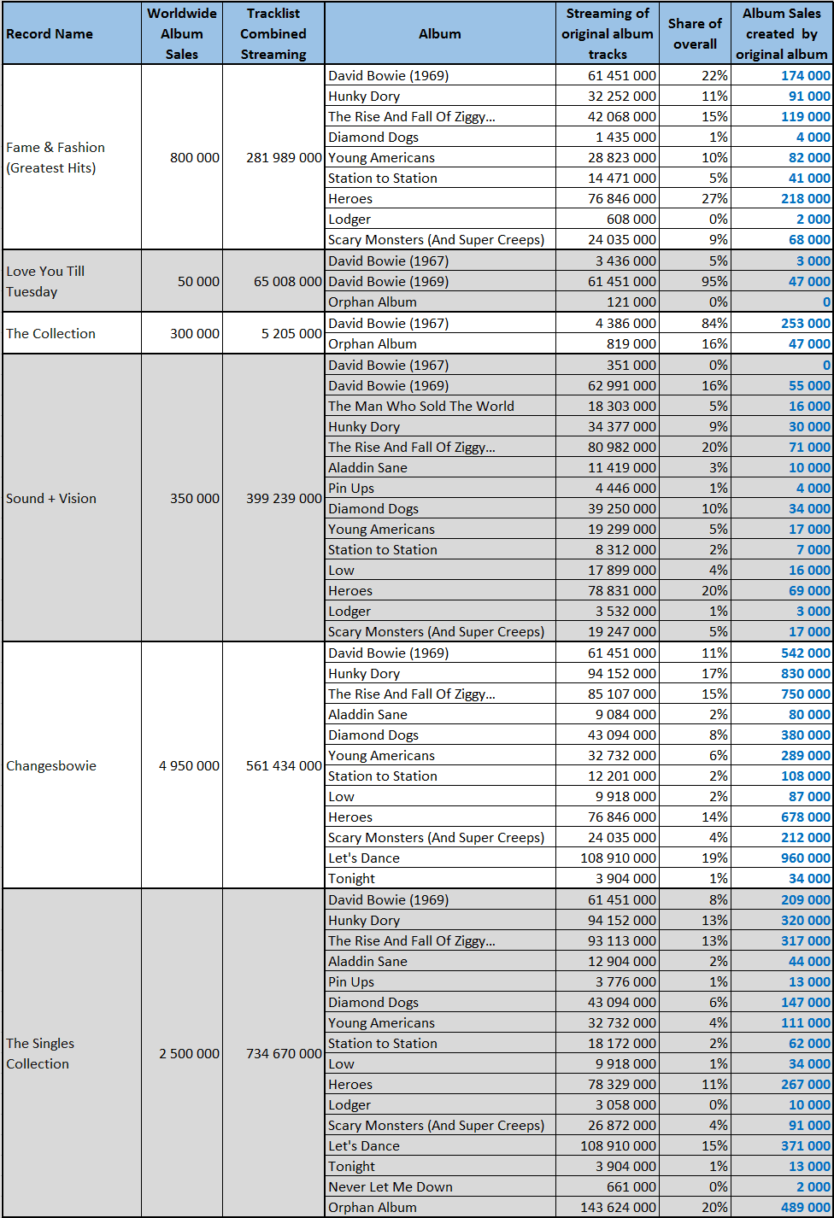
Task: Click the 'Sound + Vision' record cell
Action: coord(71,498)
